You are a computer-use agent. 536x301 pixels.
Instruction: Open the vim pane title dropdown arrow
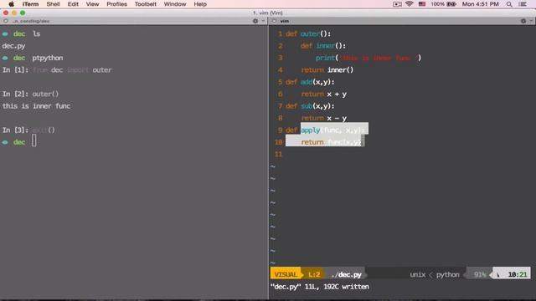pos(531,21)
